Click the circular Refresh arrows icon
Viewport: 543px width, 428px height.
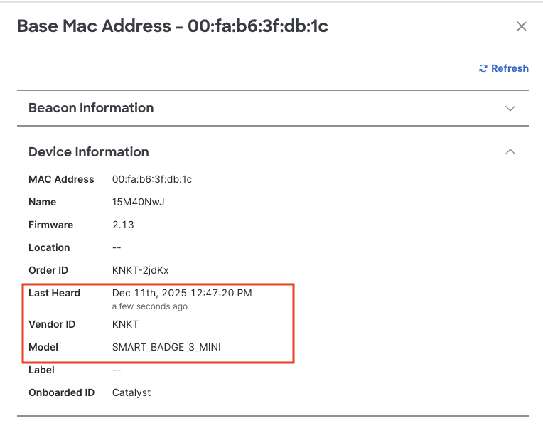click(x=483, y=68)
